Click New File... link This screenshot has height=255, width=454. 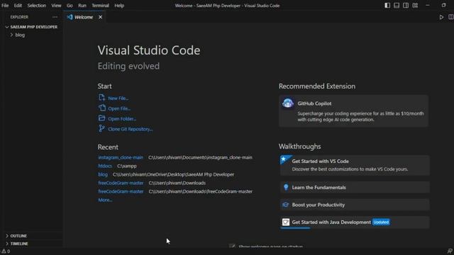point(118,98)
